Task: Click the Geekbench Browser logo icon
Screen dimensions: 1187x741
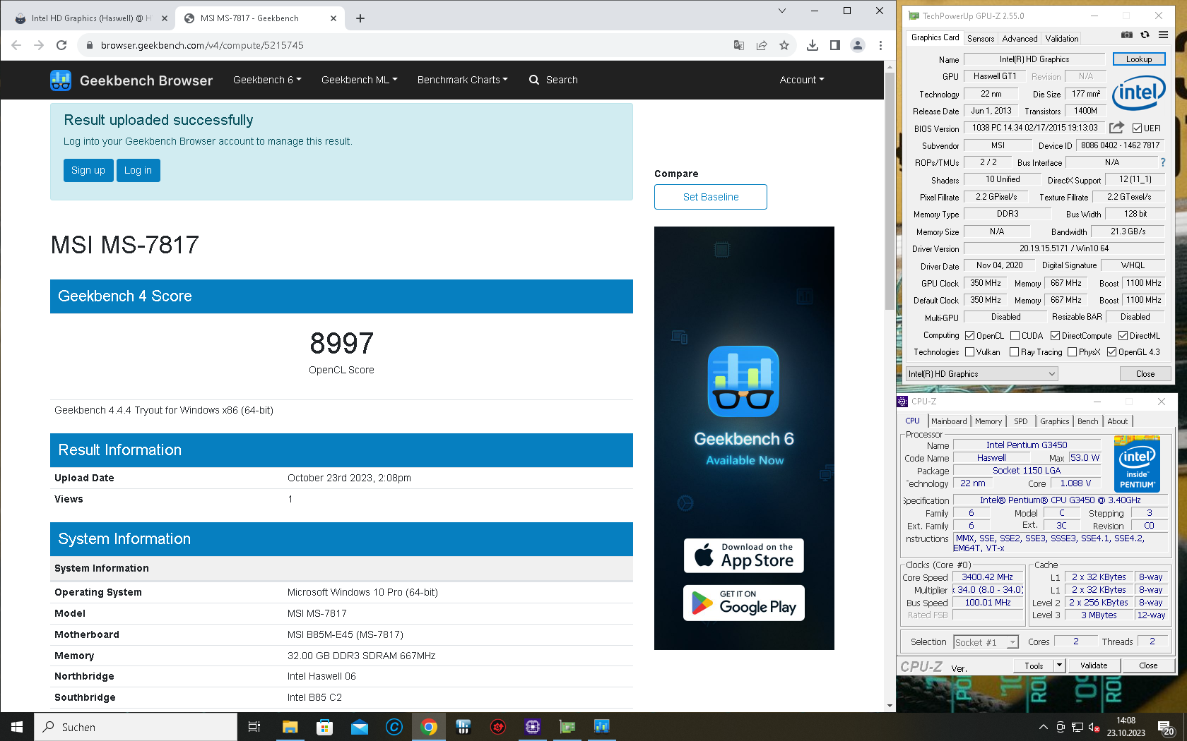Action: pos(61,80)
